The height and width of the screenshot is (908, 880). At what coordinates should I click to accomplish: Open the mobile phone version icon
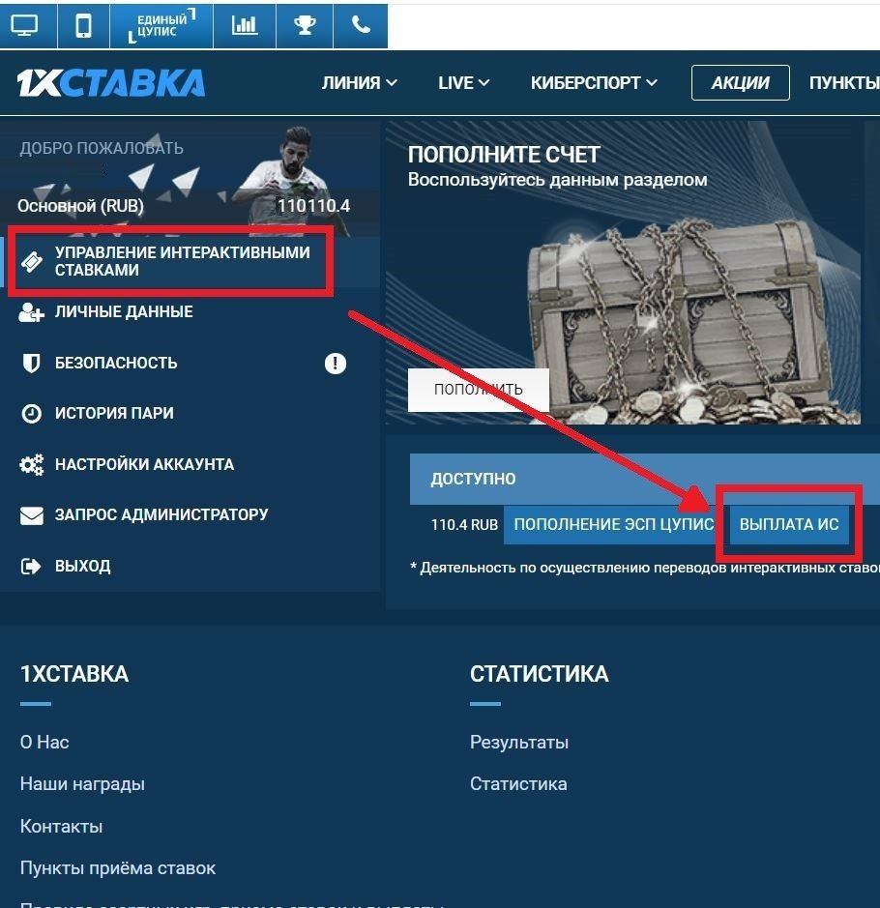point(83,25)
